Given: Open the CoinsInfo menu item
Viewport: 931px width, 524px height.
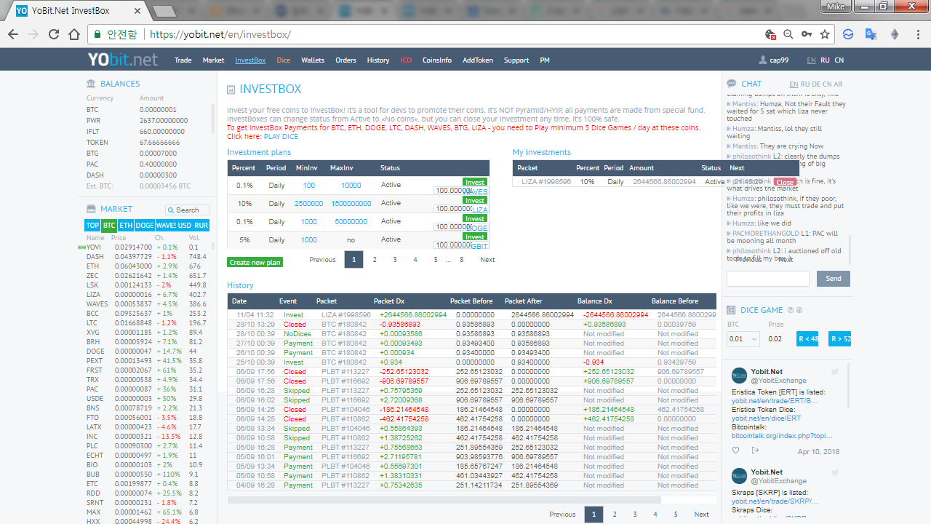Looking at the screenshot, I should [x=437, y=60].
